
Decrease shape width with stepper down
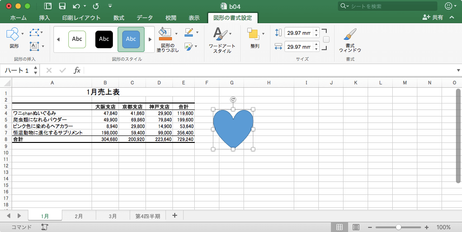point(316,49)
